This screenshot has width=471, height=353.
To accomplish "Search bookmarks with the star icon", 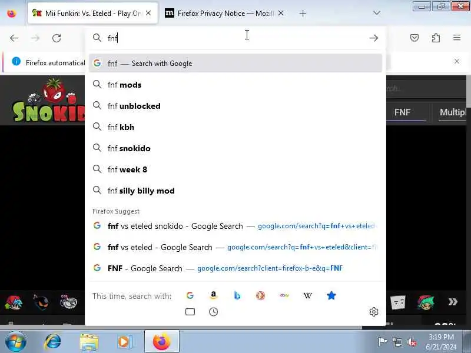I will pyautogui.click(x=331, y=296).
